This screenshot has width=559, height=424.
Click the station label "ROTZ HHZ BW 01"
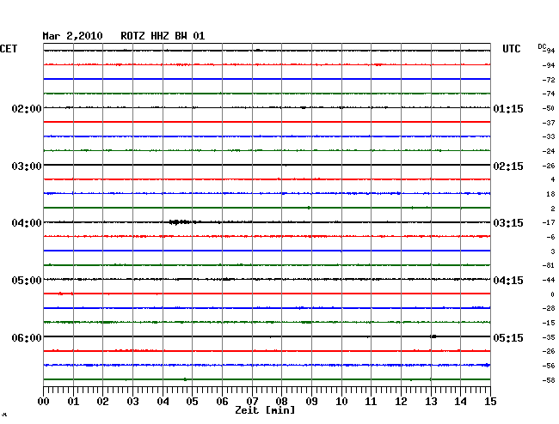pyautogui.click(x=163, y=36)
